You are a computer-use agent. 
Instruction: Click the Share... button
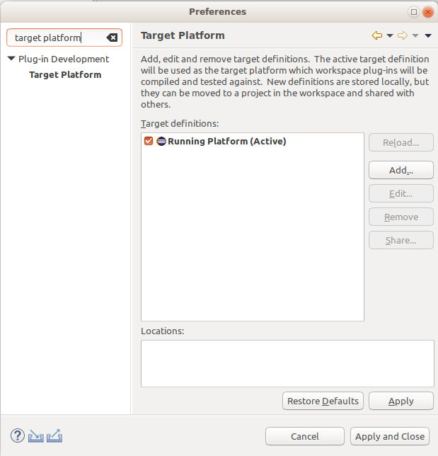tap(401, 240)
